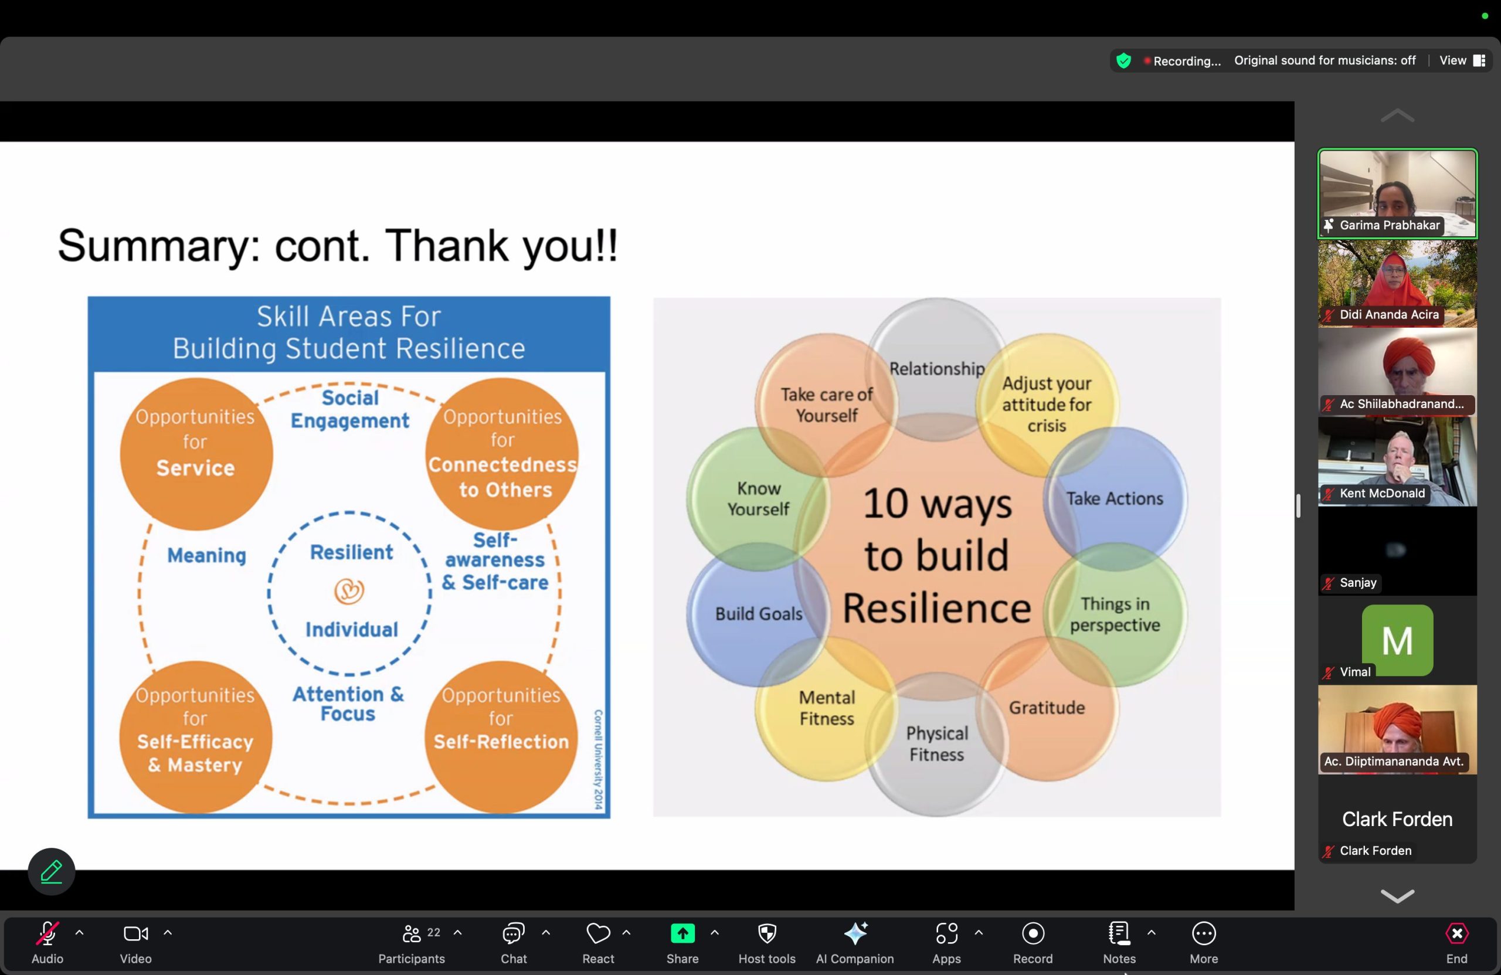The image size is (1501, 975).
Task: Open the More options icon
Action: click(x=1203, y=934)
